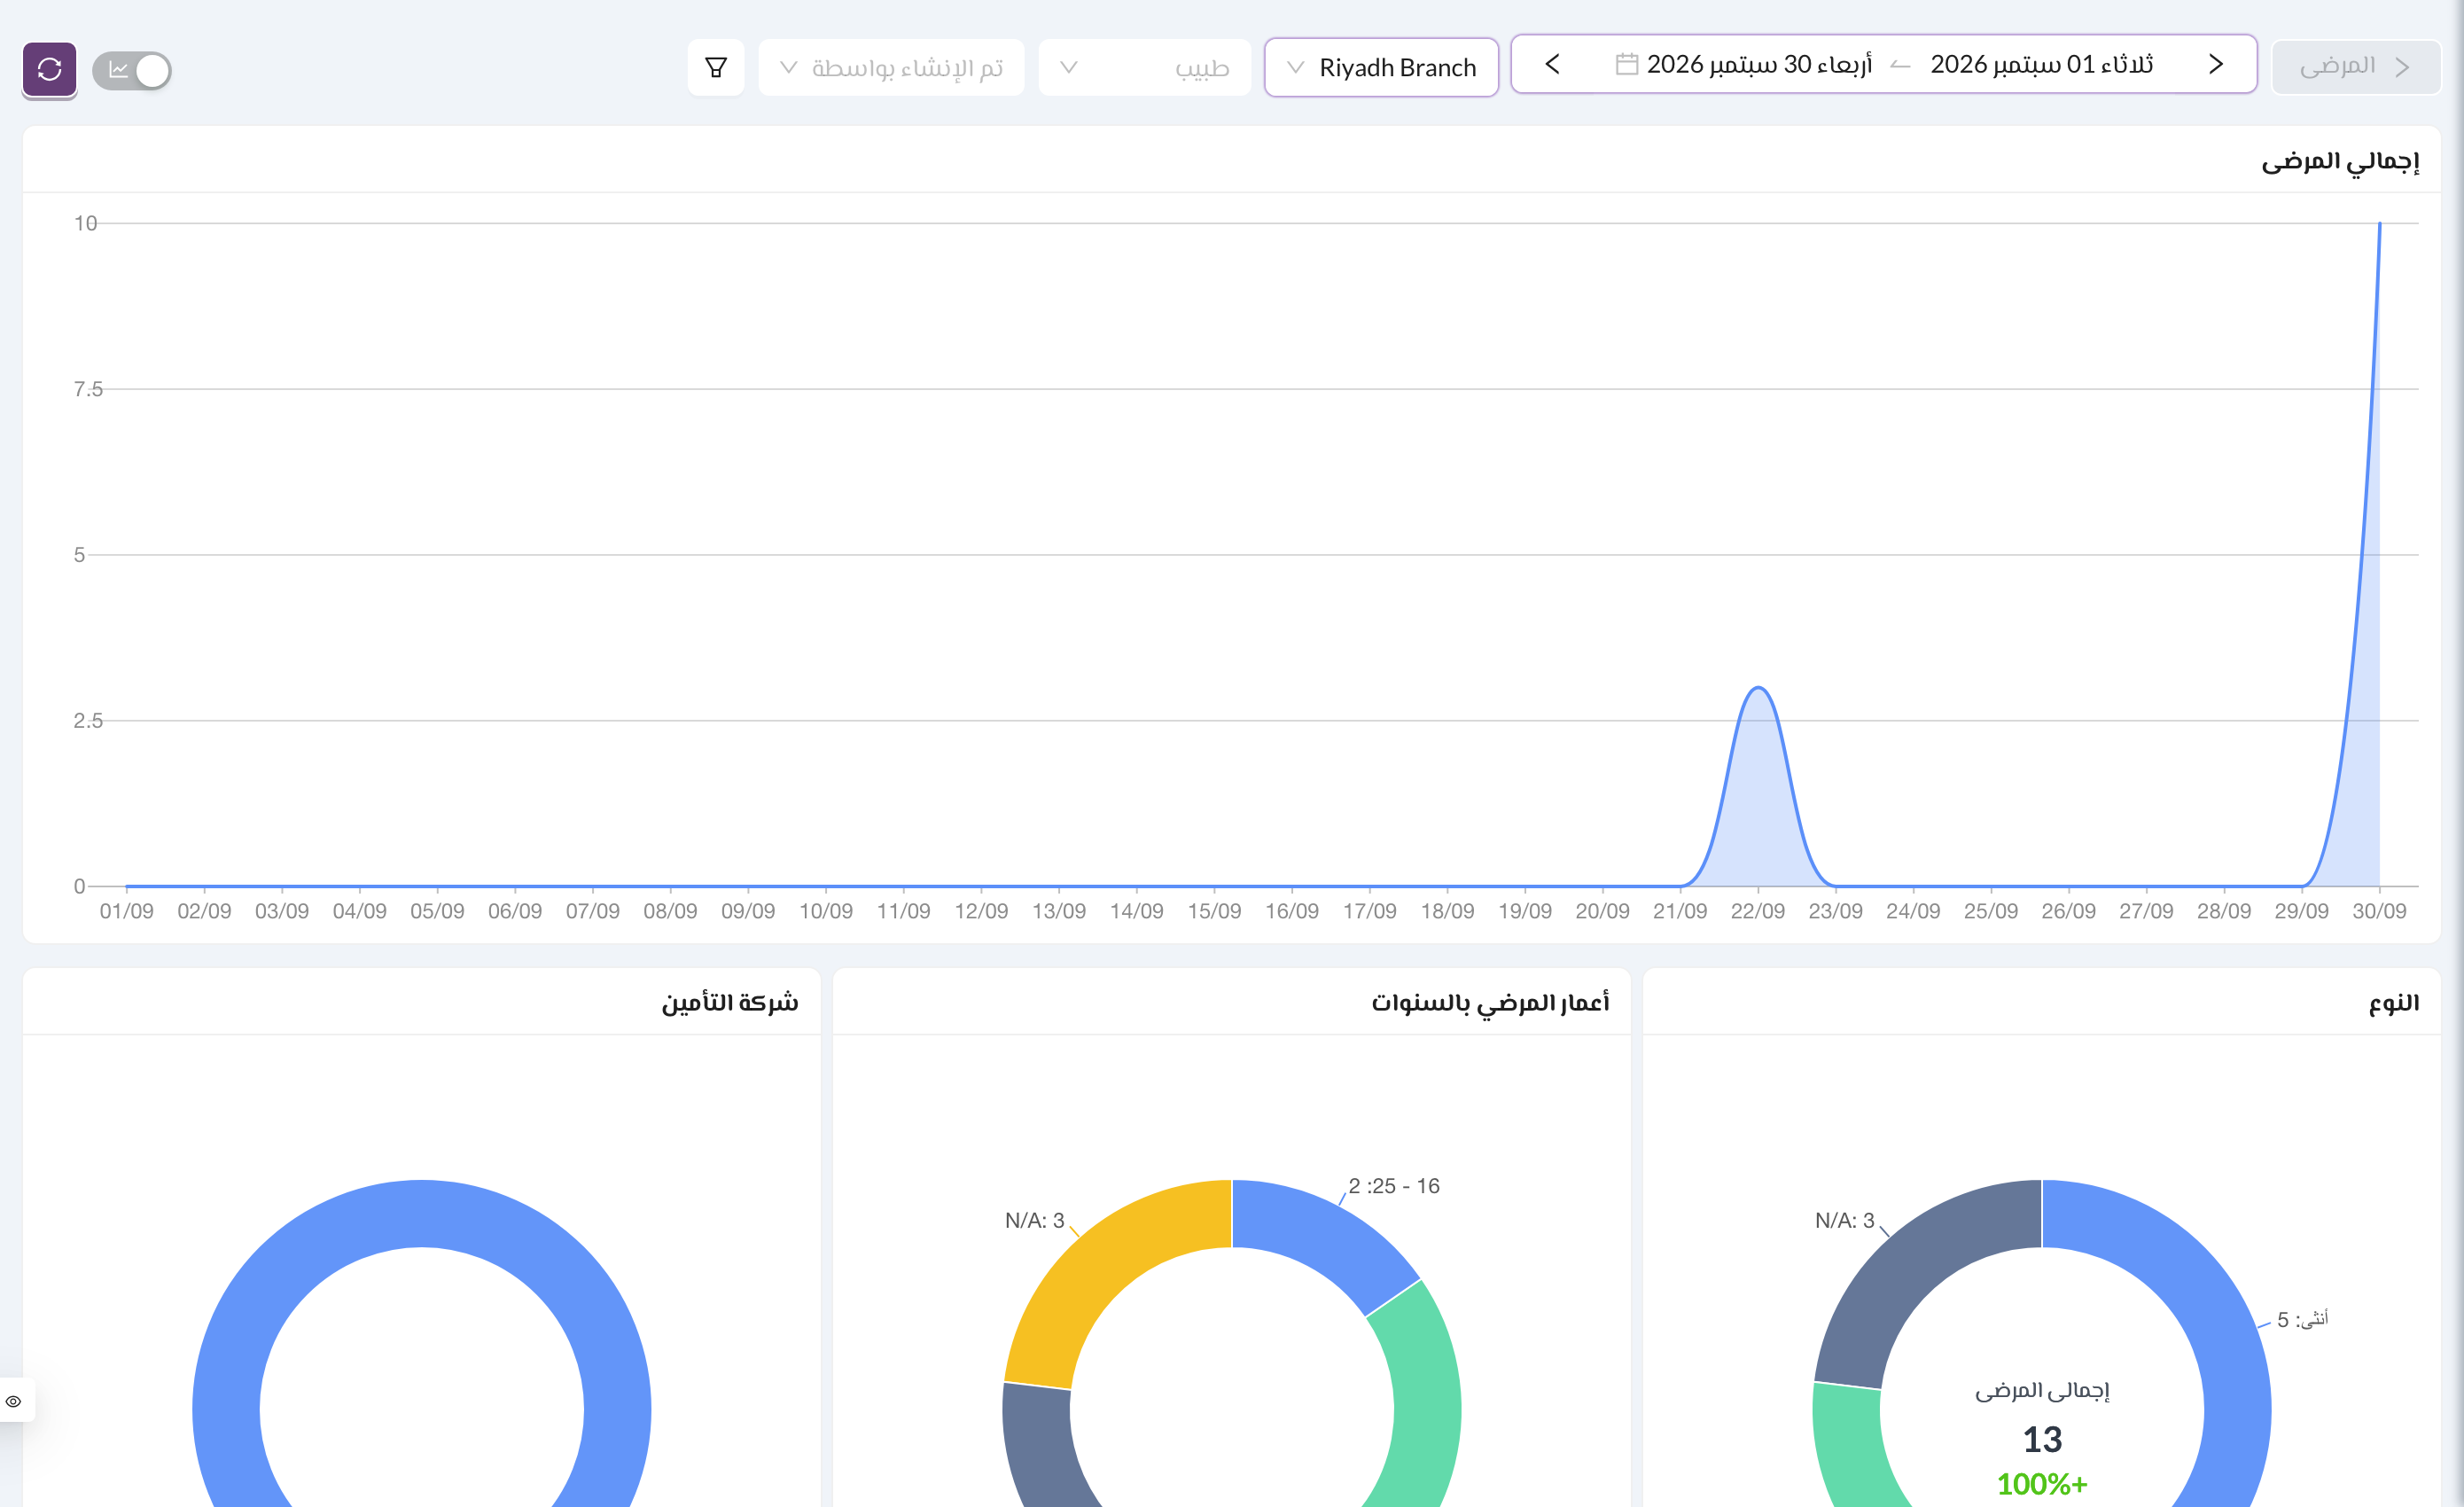
Task: Click the start date ثلاثاء 01 سبتمبر 2026
Action: point(2042,65)
